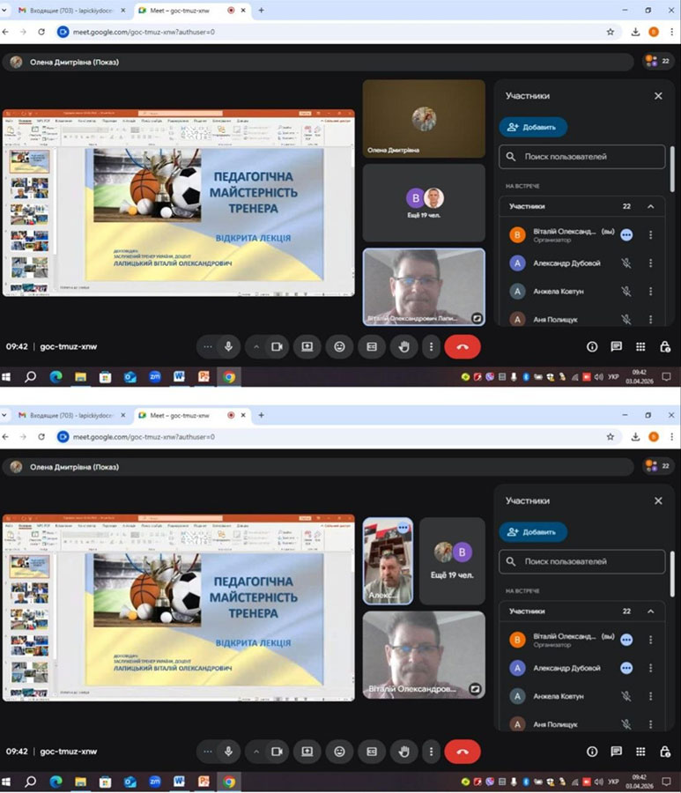Raise hand in the bottom screenshot
The image size is (681, 793).
[404, 752]
